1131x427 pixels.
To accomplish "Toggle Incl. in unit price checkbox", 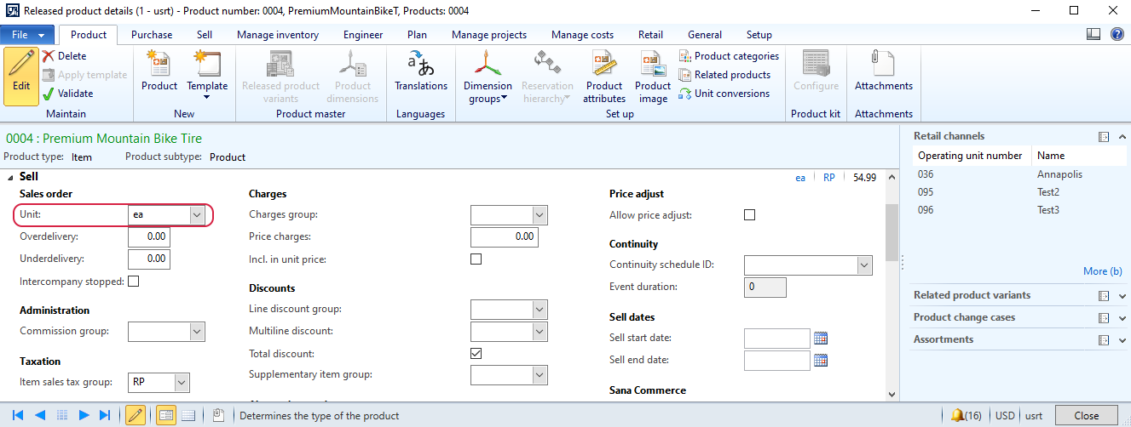I will (x=476, y=259).
